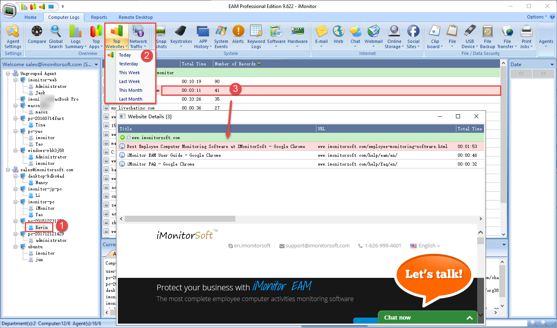Viewport: 557px width, 328px height.
Task: Choose Last Month from menu
Action: coord(131,99)
